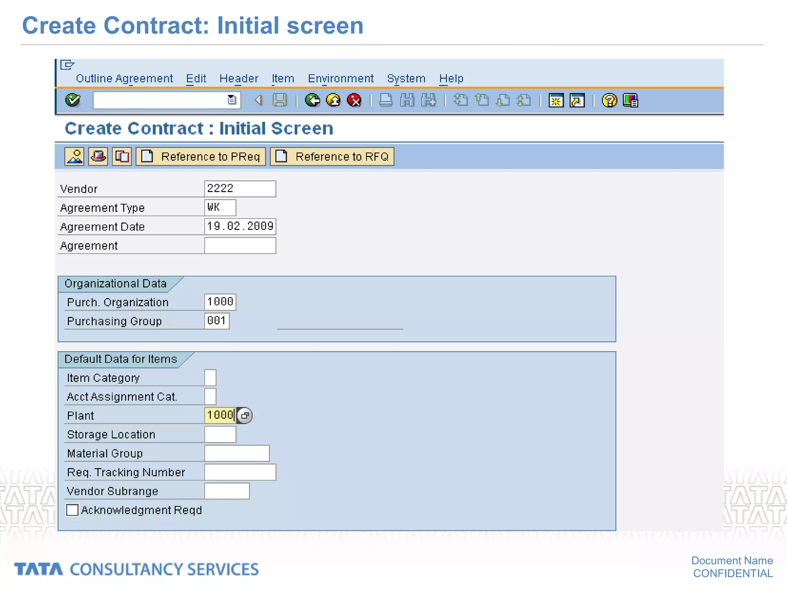Click the Plant field containing 1000
Image resolution: width=787 pixels, height=590 pixels.
(220, 415)
